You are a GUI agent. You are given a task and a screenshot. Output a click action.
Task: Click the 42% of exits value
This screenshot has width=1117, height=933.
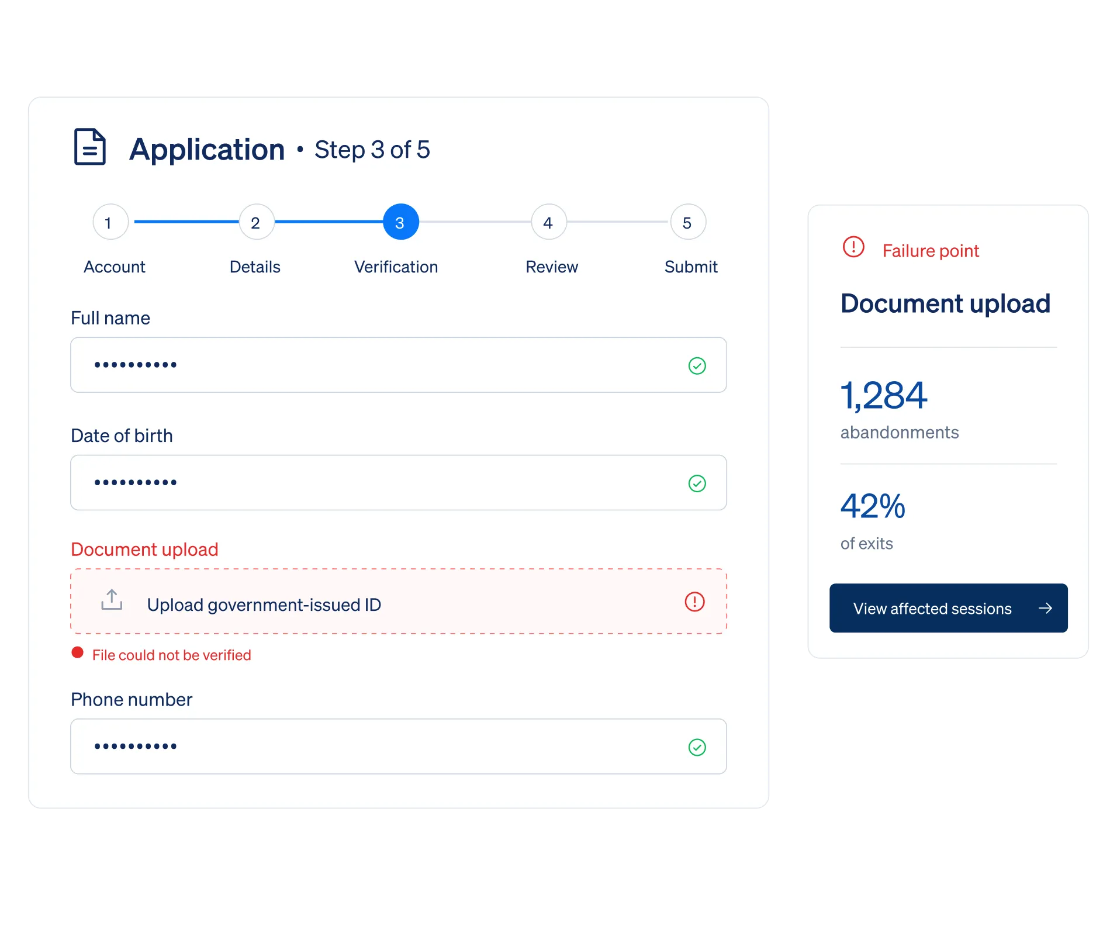[x=873, y=506]
